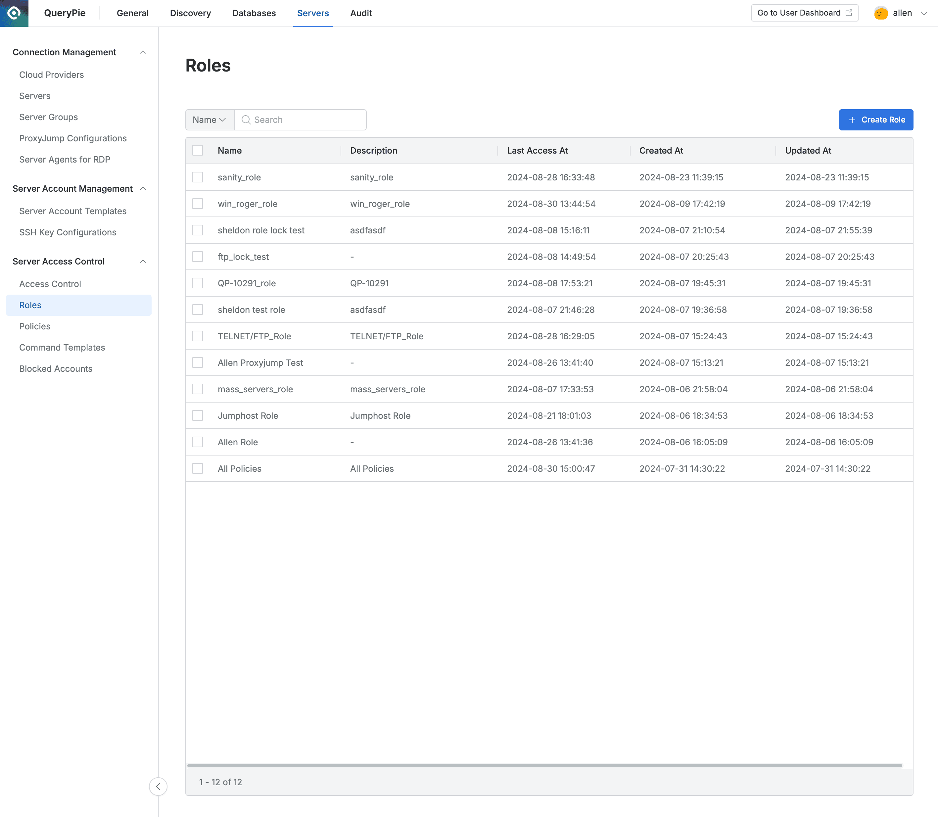Click the allen user avatar icon
Viewport: 938px width, 817px height.
pos(880,13)
